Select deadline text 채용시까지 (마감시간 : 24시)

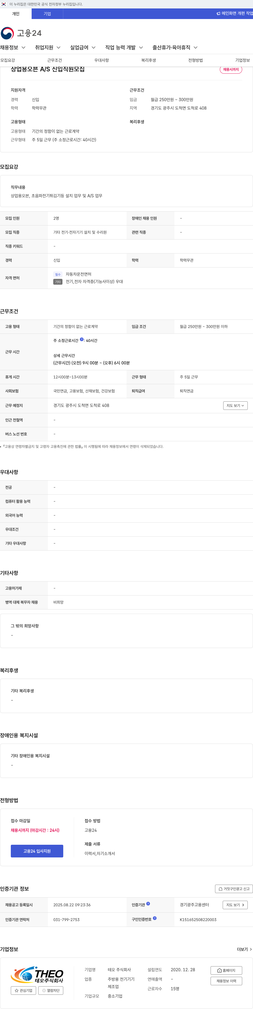35,830
